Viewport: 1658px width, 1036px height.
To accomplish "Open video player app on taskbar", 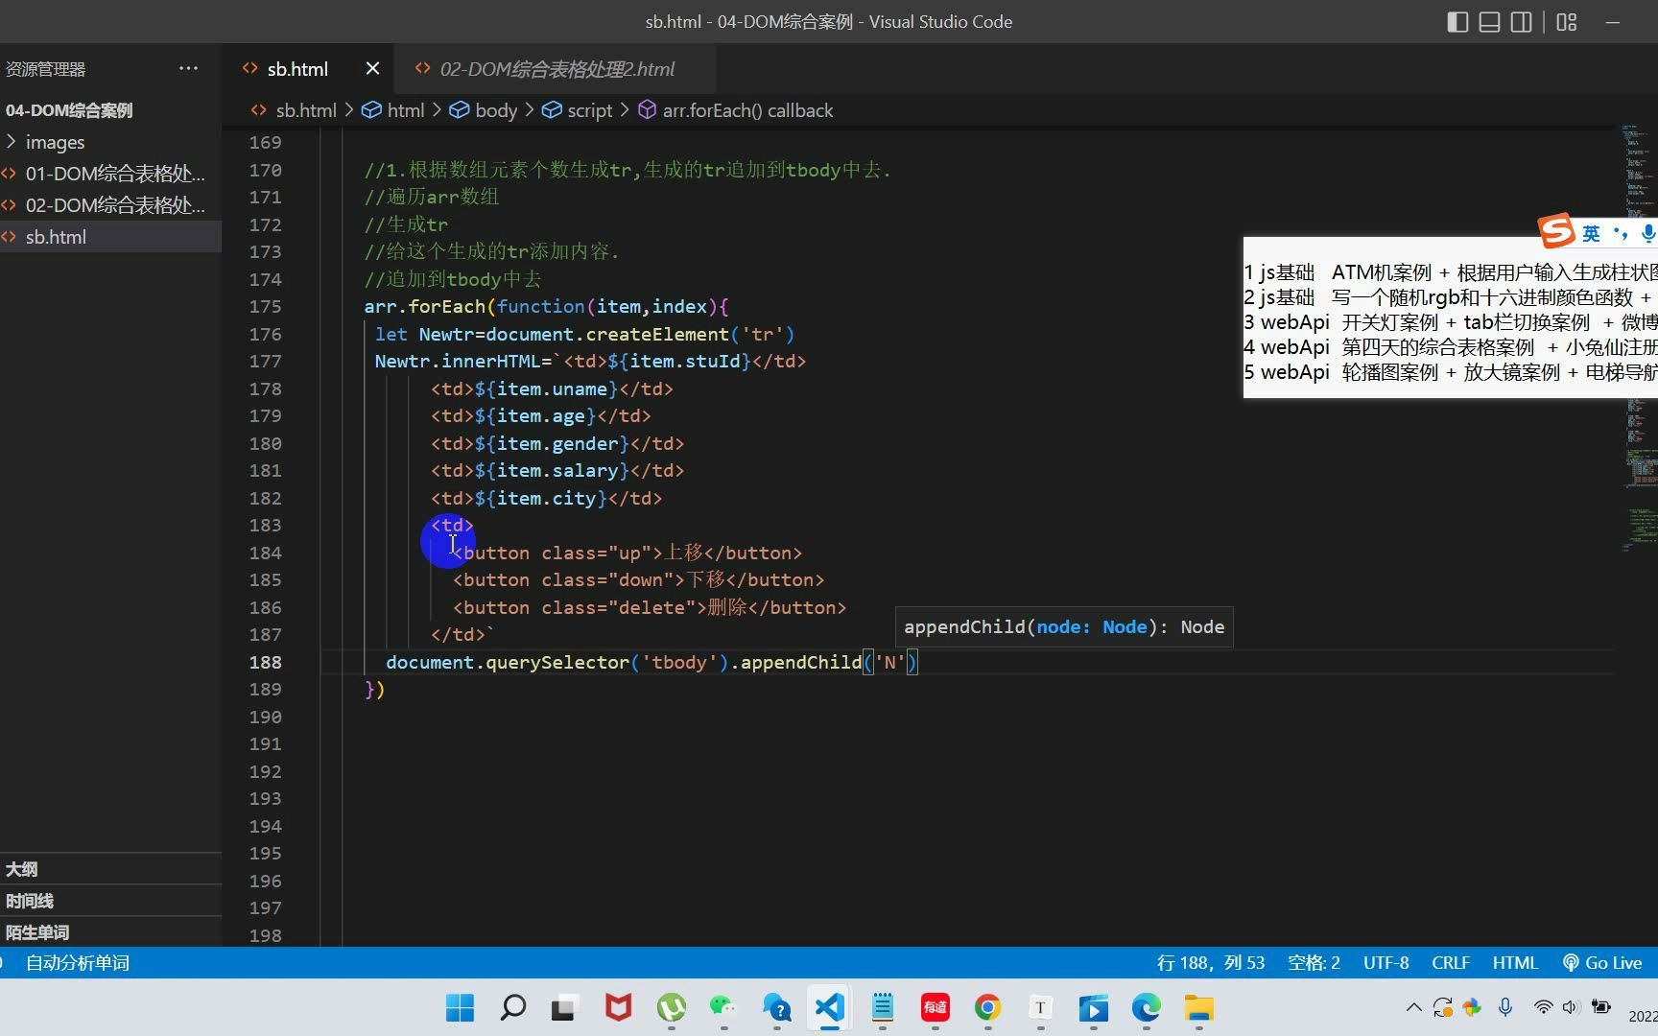I will click(x=1094, y=1008).
